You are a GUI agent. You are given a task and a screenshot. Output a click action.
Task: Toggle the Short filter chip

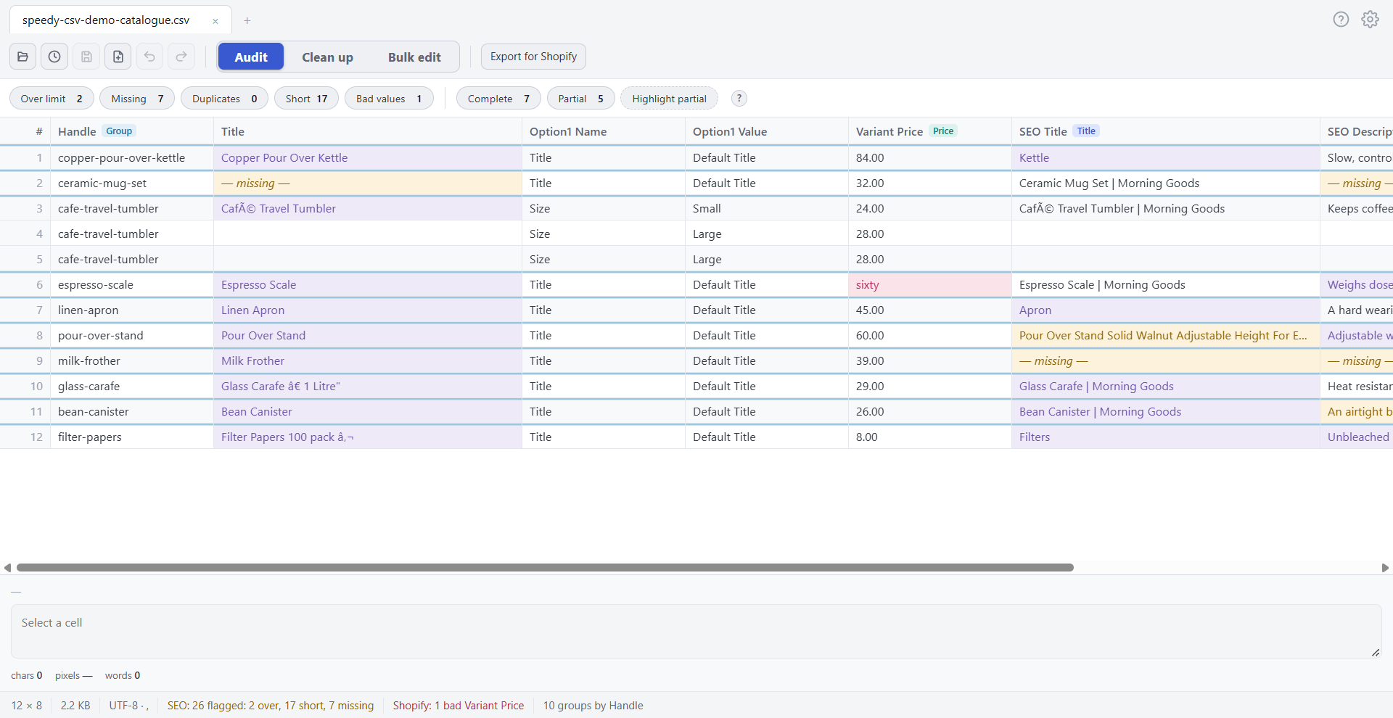click(x=306, y=99)
